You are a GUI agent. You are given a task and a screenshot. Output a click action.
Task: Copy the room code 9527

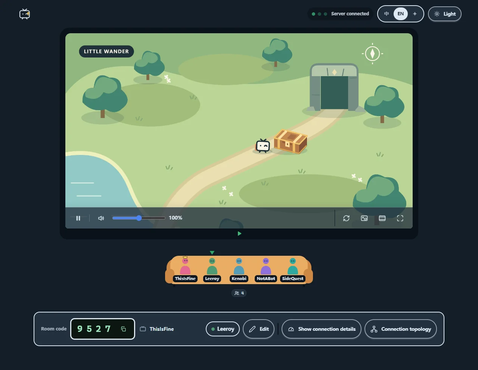coord(123,329)
